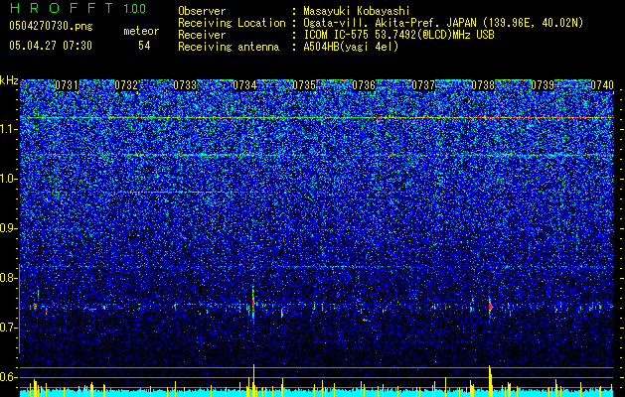The height and width of the screenshot is (397, 625).
Task: Click the 0738 time marker
Action: (483, 85)
